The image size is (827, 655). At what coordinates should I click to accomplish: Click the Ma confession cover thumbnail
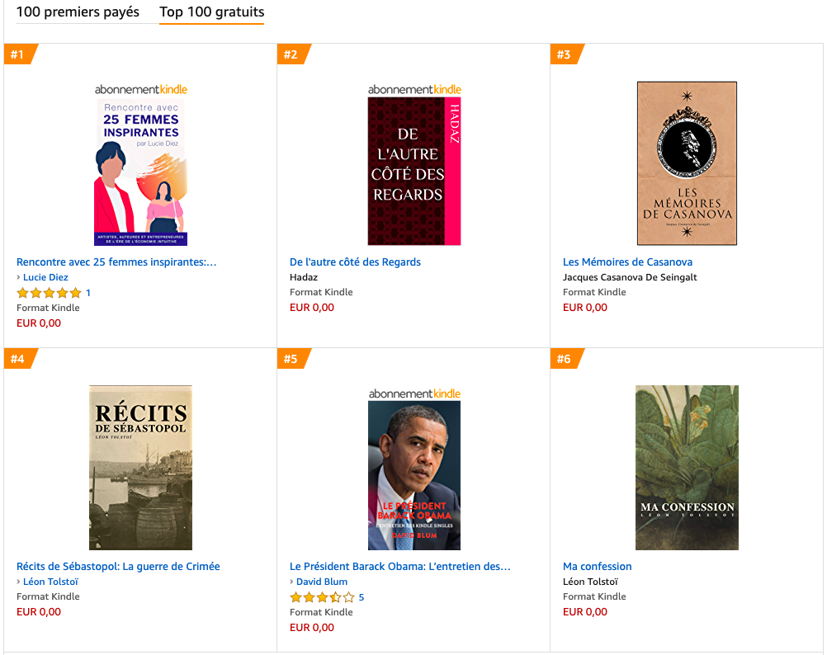[686, 468]
